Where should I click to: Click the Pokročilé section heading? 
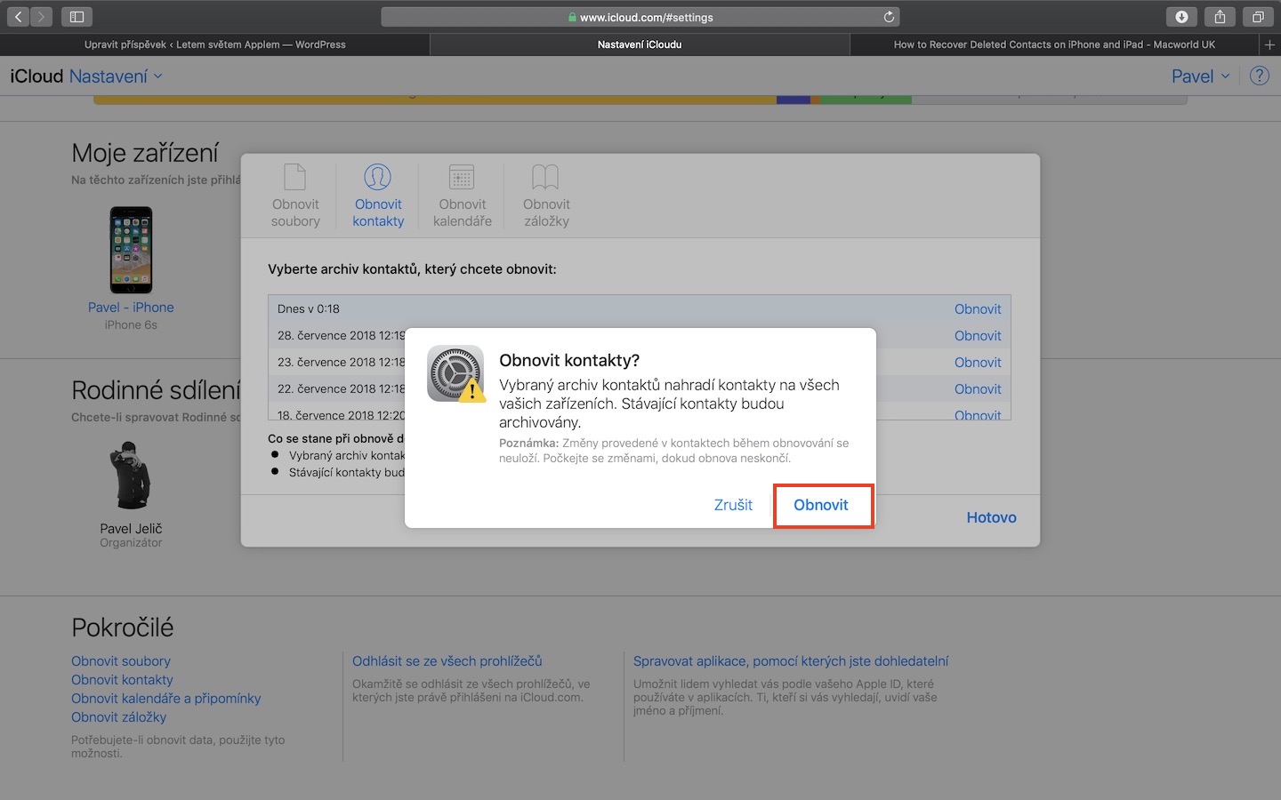pos(123,628)
